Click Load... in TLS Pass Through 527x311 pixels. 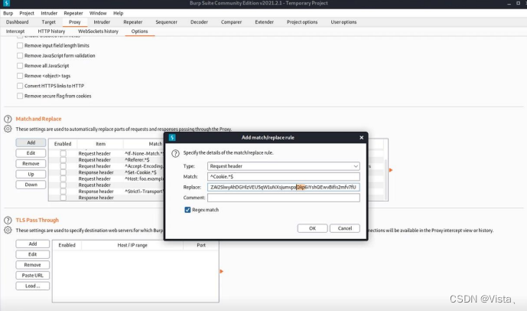click(33, 286)
